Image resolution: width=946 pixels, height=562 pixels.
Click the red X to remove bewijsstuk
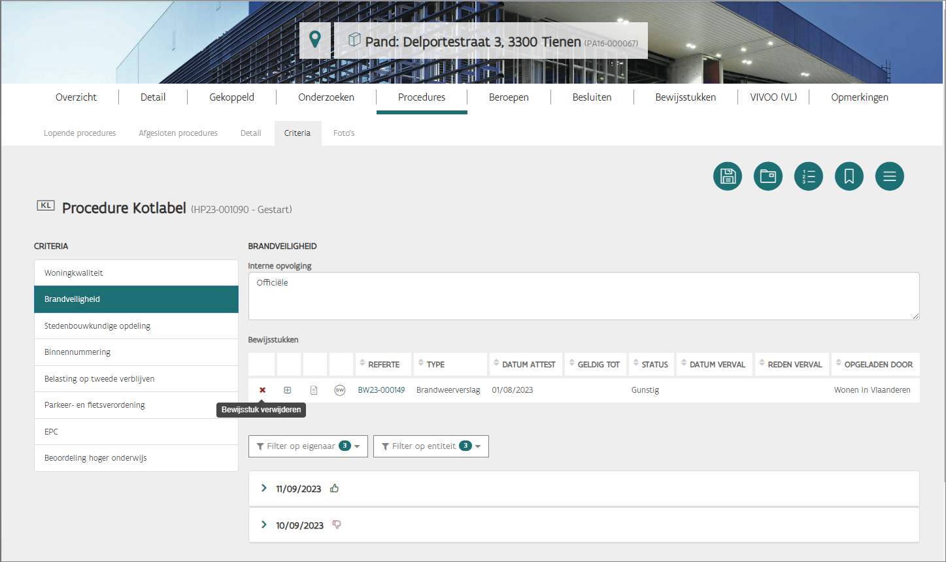(262, 390)
